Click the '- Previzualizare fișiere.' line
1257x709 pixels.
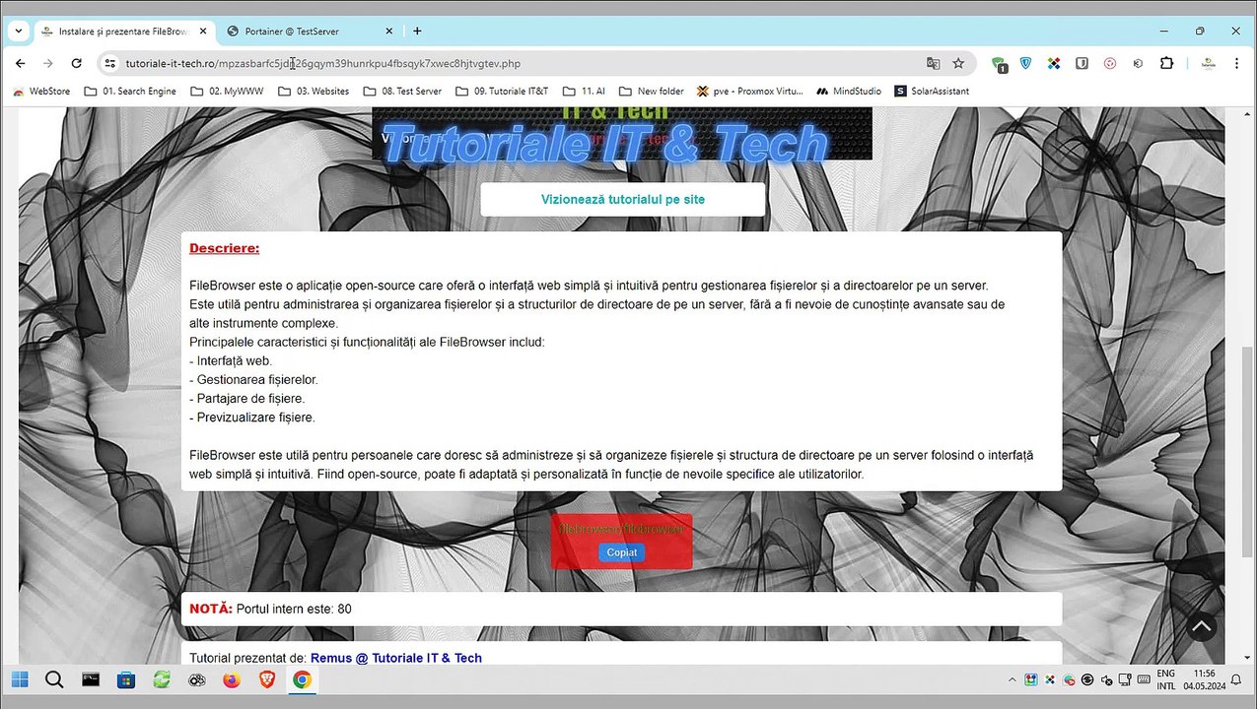pyautogui.click(x=252, y=418)
